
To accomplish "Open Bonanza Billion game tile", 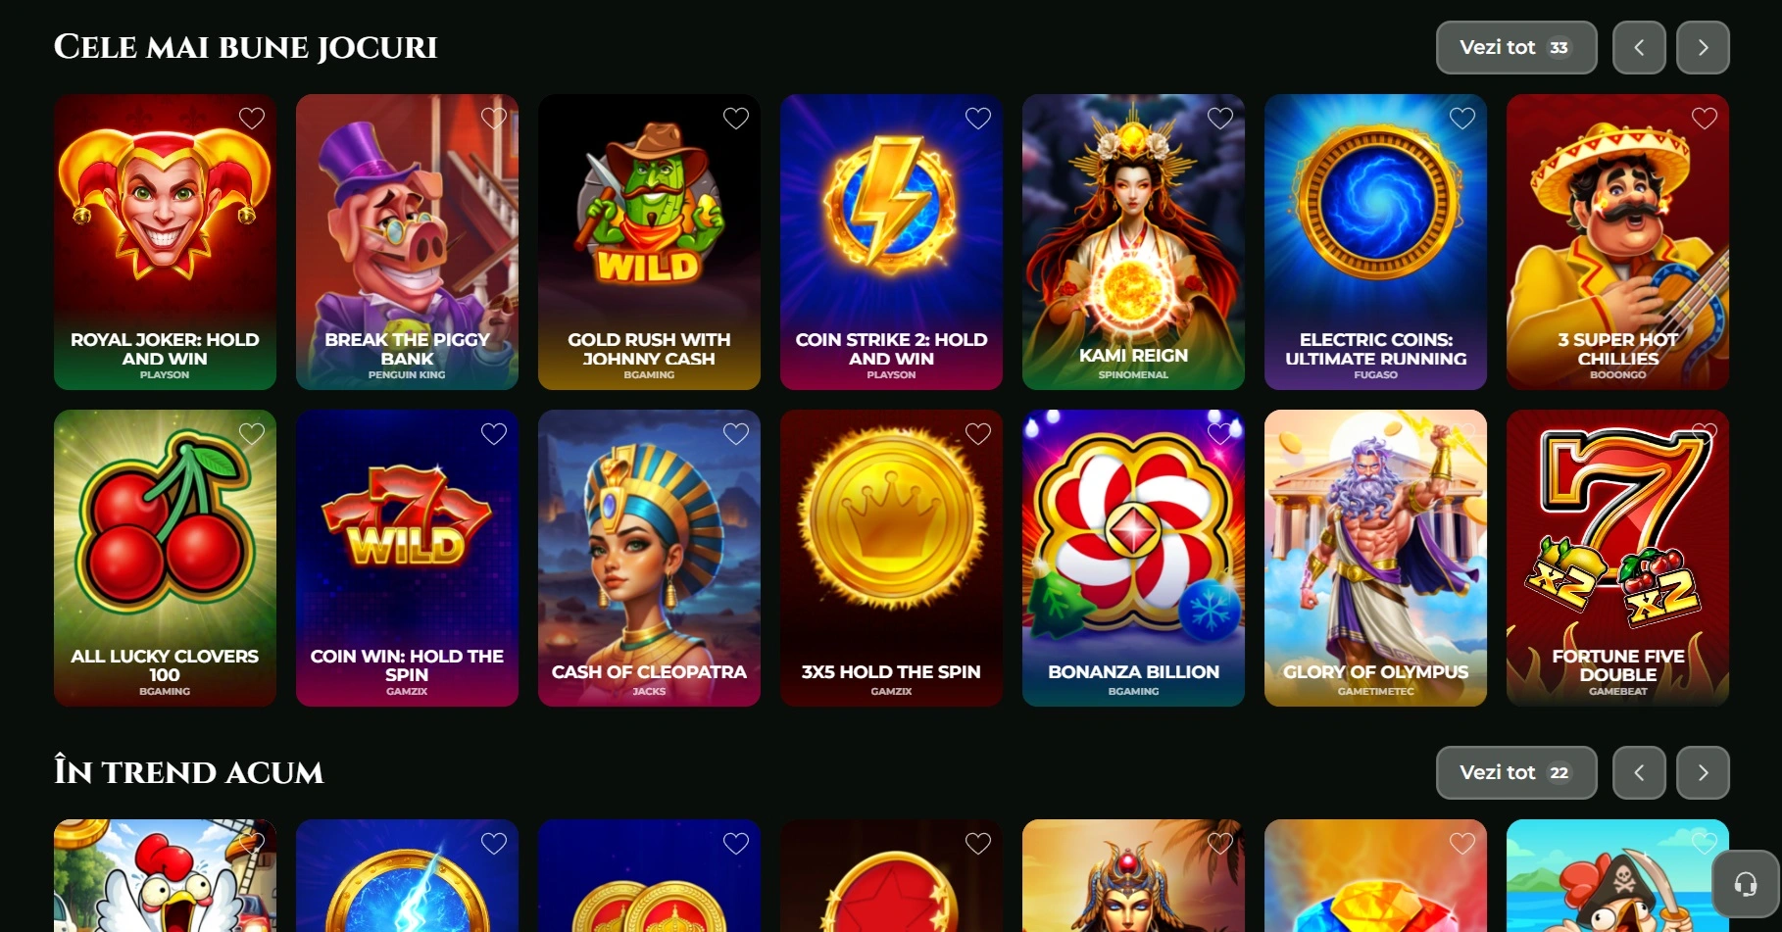I will [1133, 558].
